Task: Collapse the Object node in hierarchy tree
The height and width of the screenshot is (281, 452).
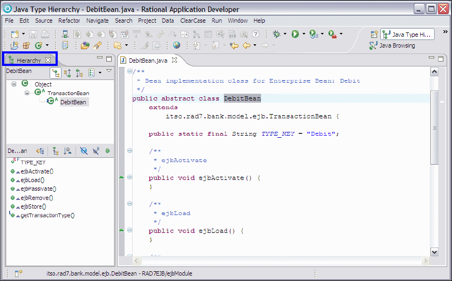Action: coord(14,84)
